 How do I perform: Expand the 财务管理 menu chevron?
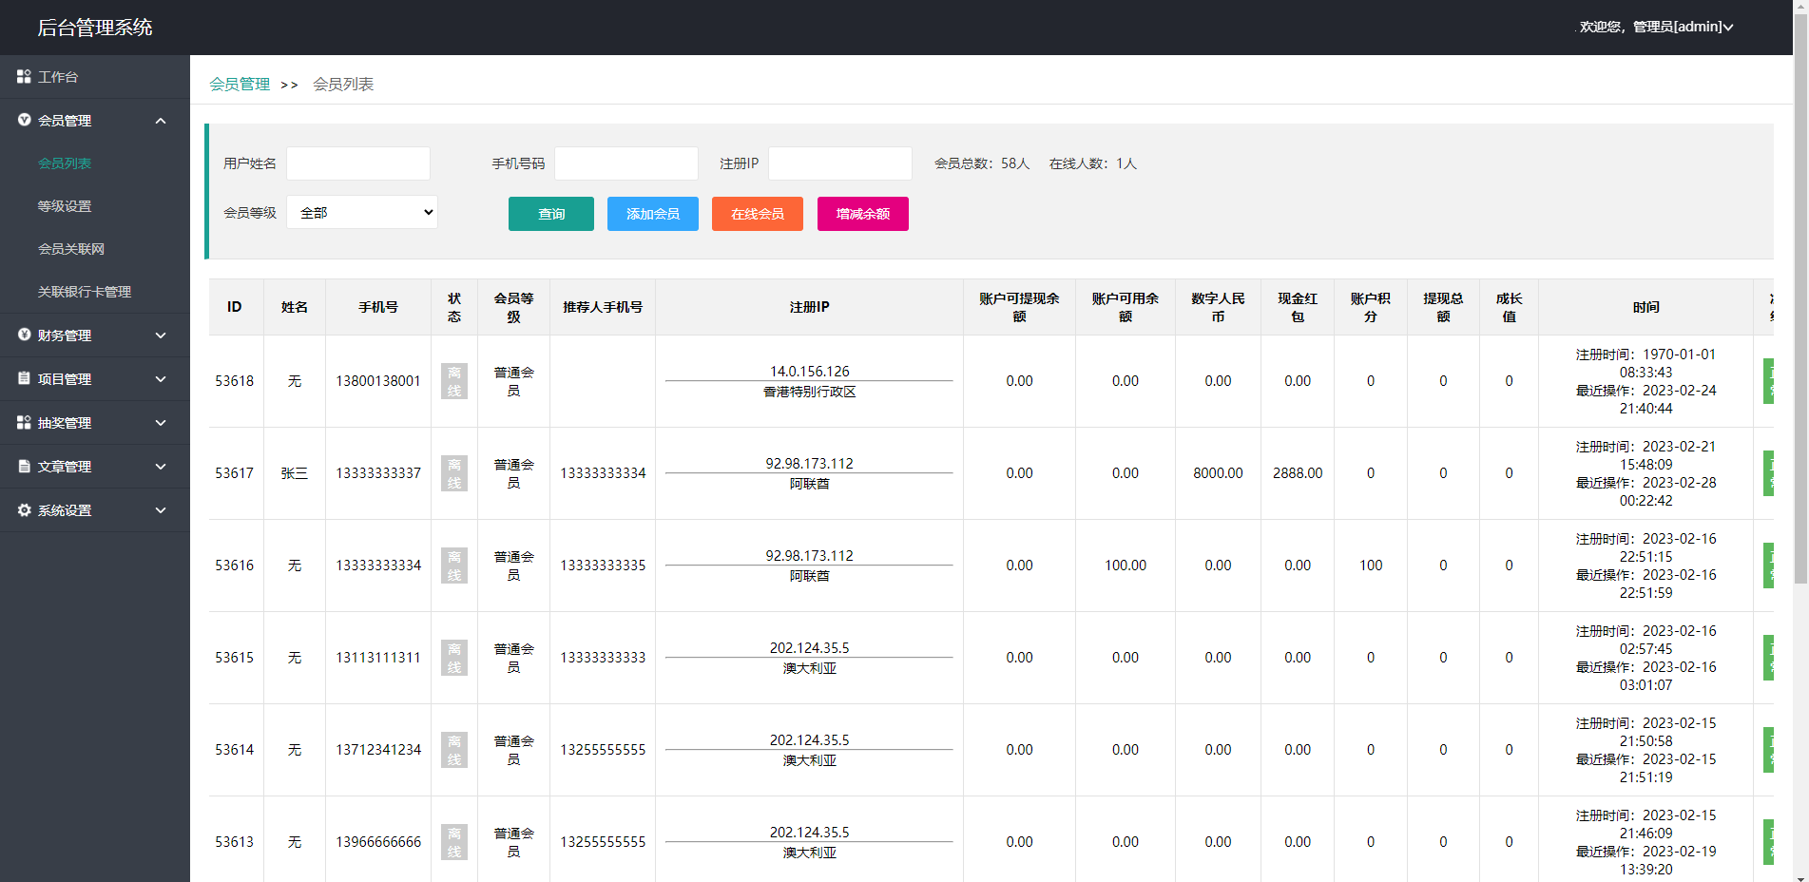pyautogui.click(x=161, y=336)
